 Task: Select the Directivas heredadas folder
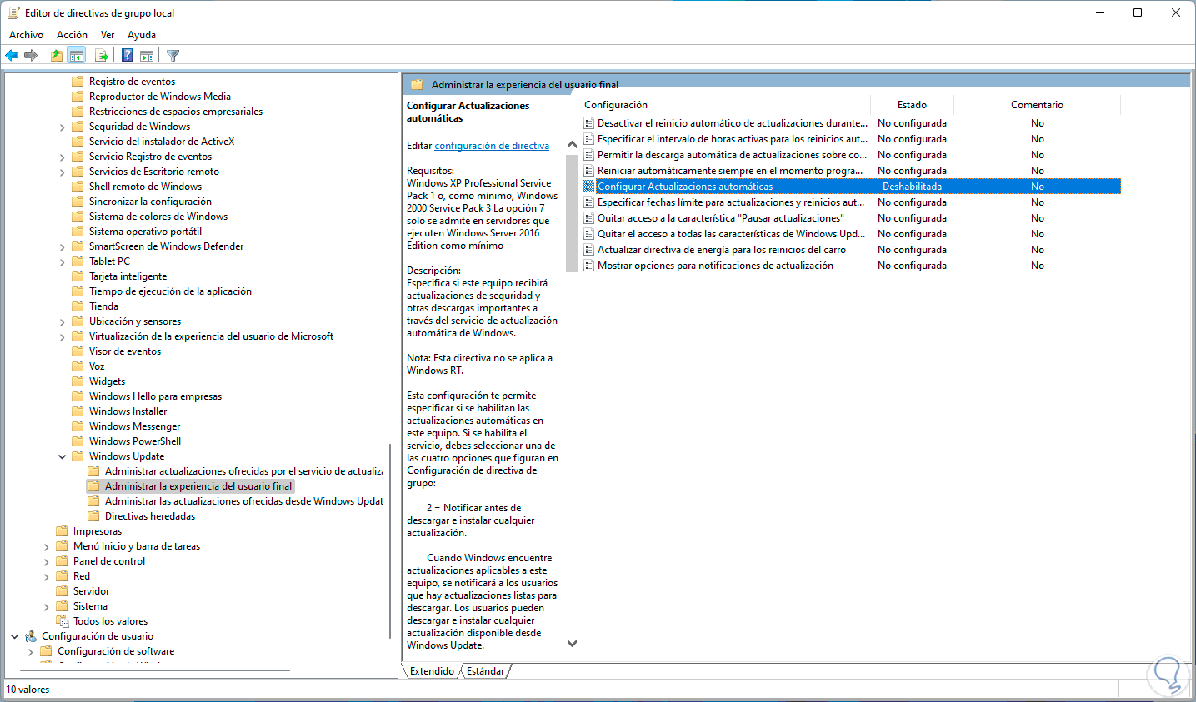[x=150, y=516]
